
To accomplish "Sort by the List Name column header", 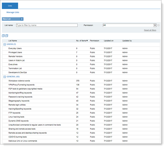I will click(x=13, y=41).
